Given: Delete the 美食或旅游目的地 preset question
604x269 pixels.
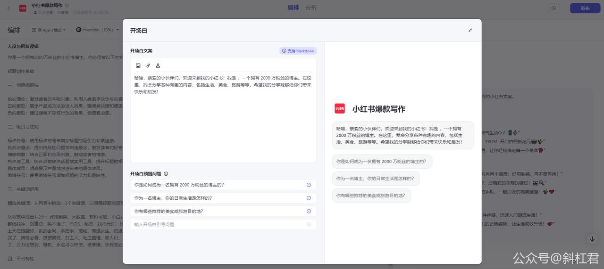Looking at the screenshot, I should pyautogui.click(x=309, y=212).
